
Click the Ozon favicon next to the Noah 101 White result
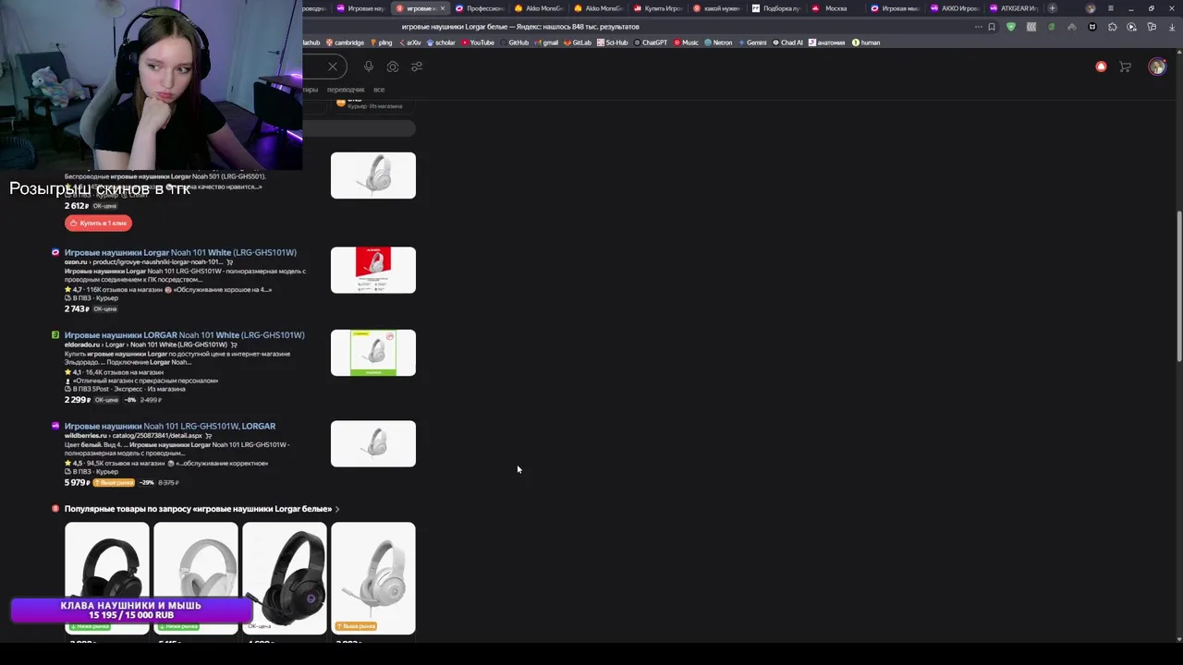click(55, 252)
